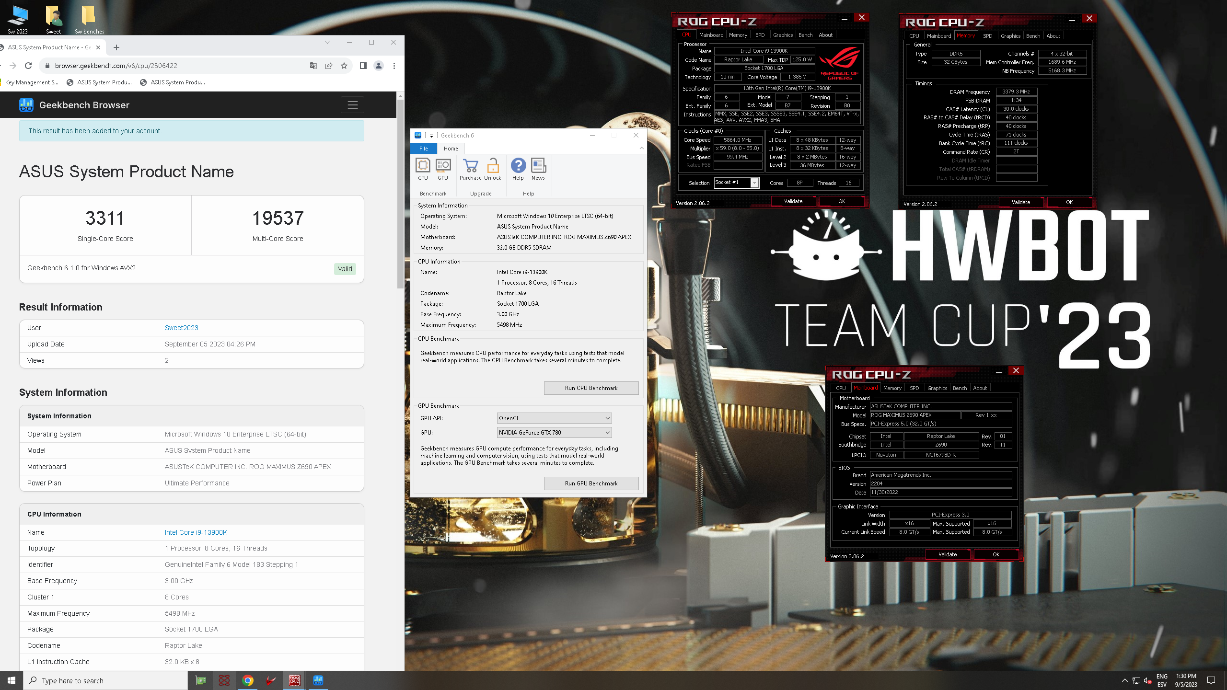
Task: Open the GPU API OpenCL dropdown
Action: pyautogui.click(x=554, y=418)
